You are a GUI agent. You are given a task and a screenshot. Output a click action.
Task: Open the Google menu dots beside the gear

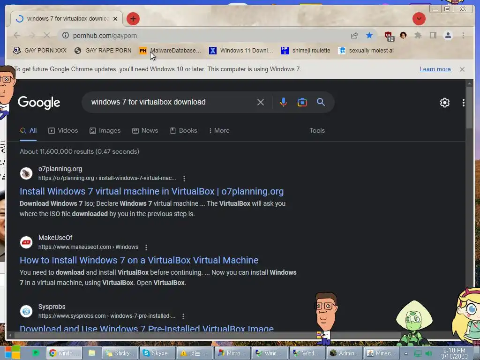(x=464, y=103)
